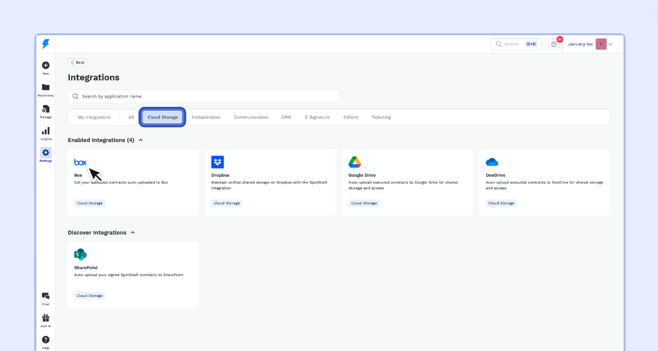Switch to the Collaboration tab
658x351 pixels.
206,118
